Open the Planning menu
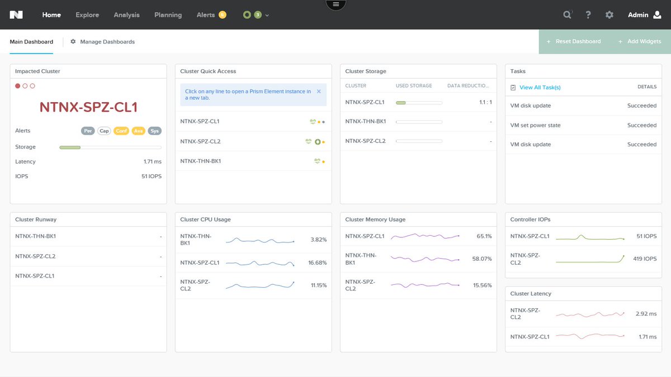 tap(168, 15)
